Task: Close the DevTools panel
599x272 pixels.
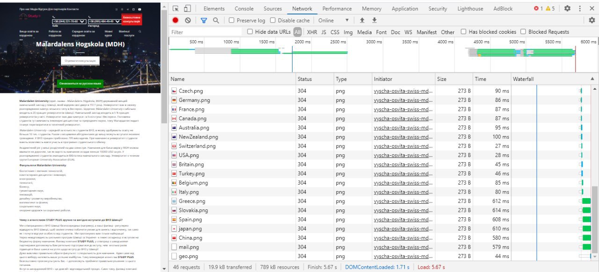Action: [x=591, y=8]
